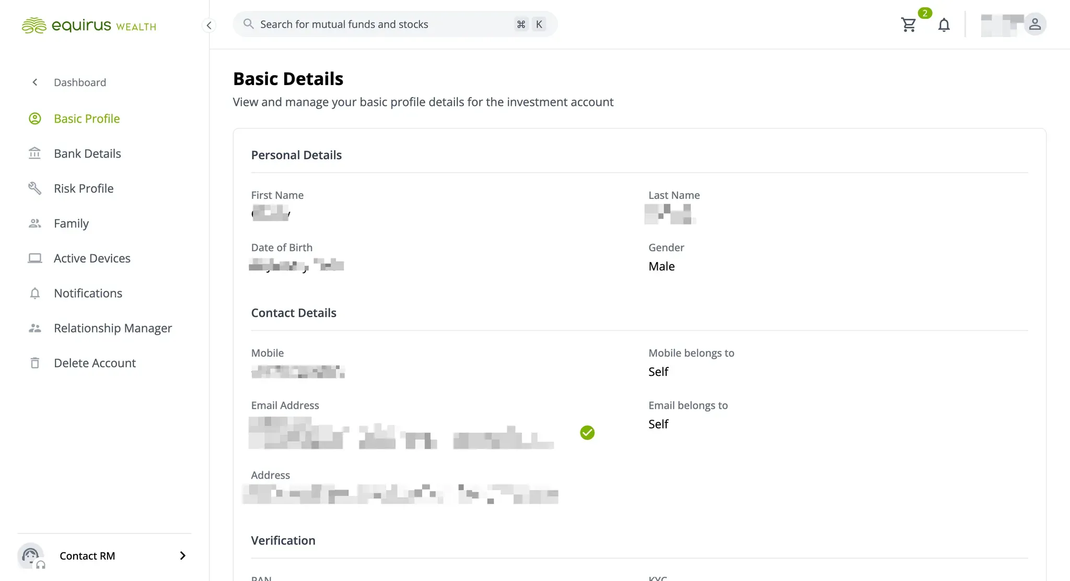
Task: Click the search magnifier icon
Action: [x=249, y=24]
